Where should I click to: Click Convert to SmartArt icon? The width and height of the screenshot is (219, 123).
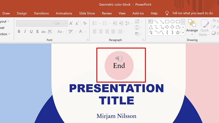coord(137,34)
